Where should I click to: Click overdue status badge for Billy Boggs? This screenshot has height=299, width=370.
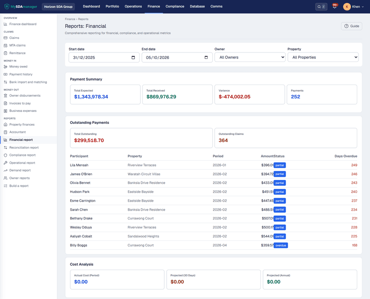[x=281, y=245]
